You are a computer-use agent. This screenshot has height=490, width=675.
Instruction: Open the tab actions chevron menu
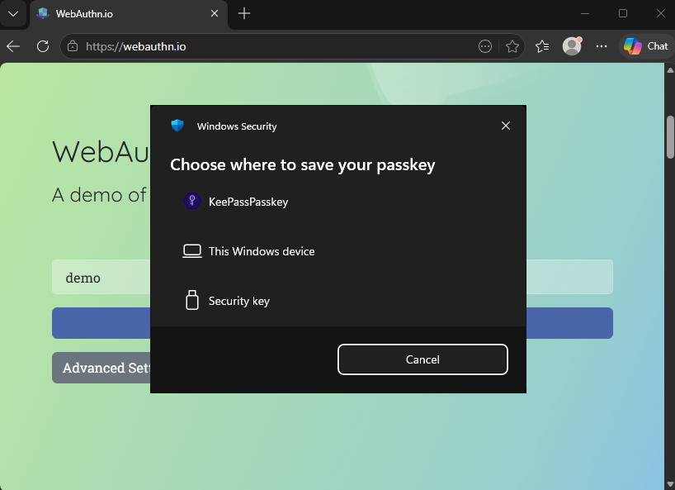(x=13, y=14)
